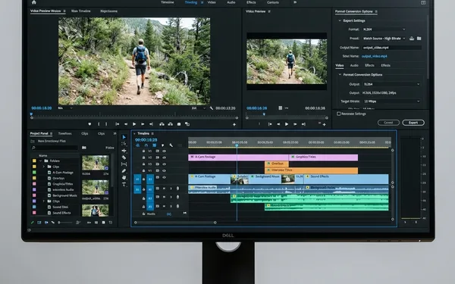This screenshot has width=455, height=284.
Task: Switch to Audio tab in export panel
Action: coord(354,65)
